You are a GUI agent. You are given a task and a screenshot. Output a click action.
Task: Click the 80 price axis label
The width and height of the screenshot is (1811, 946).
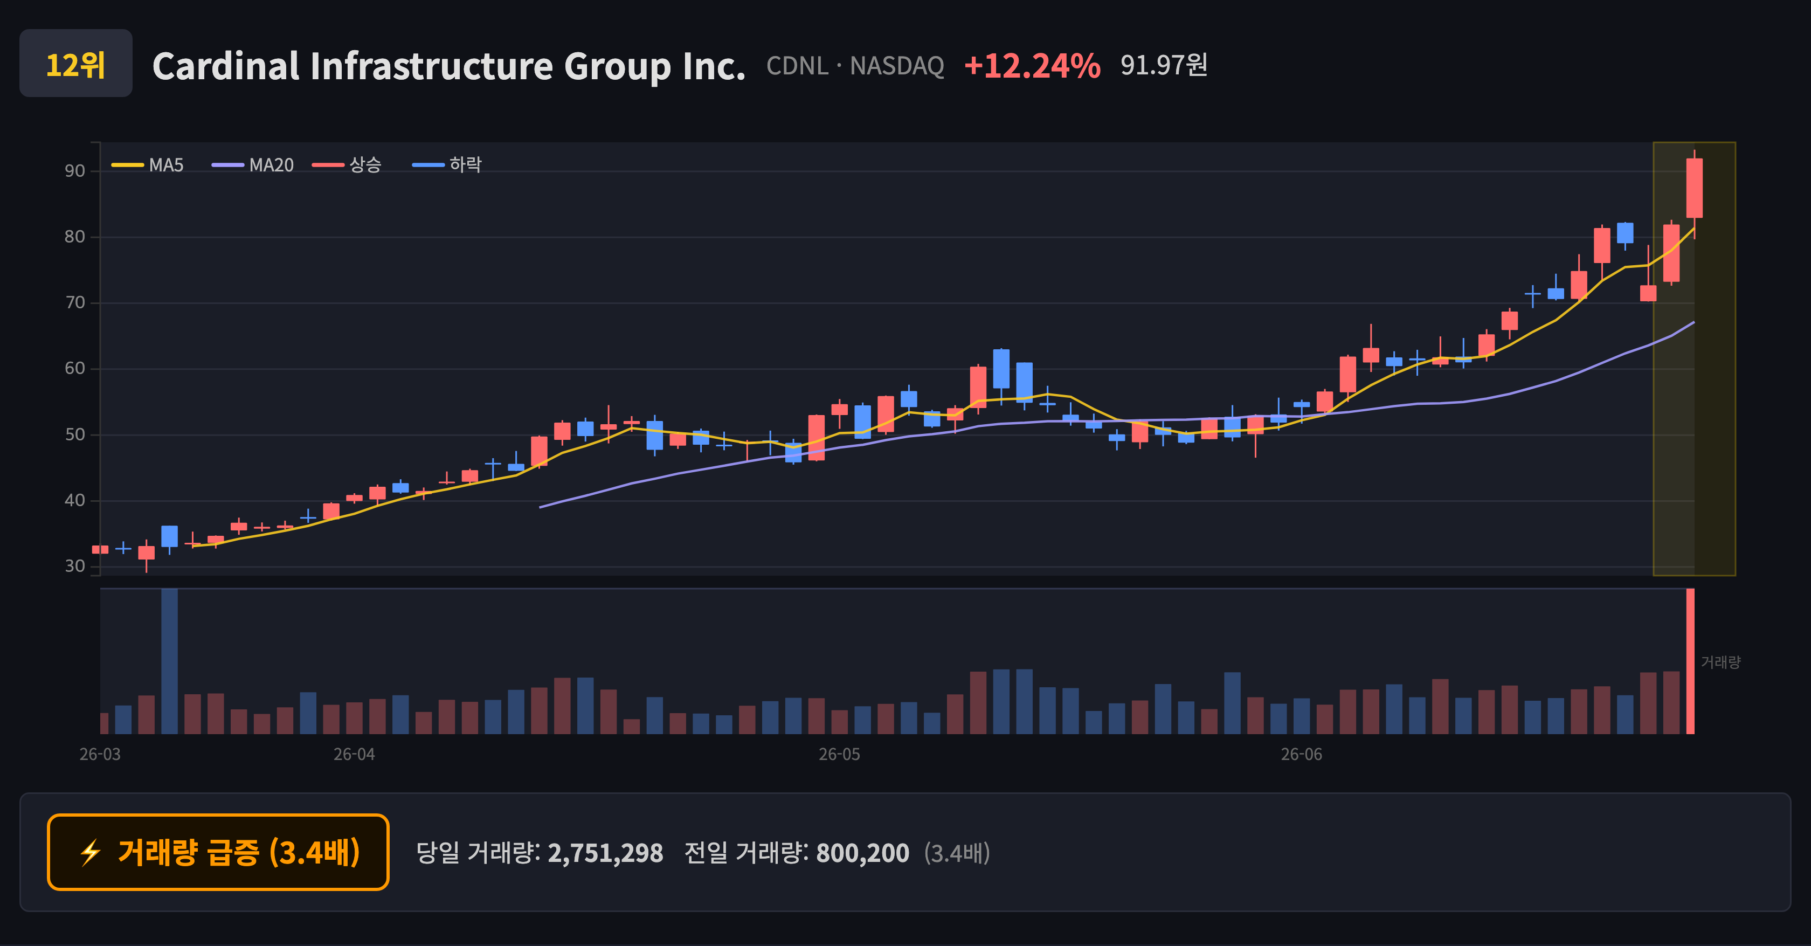[74, 237]
